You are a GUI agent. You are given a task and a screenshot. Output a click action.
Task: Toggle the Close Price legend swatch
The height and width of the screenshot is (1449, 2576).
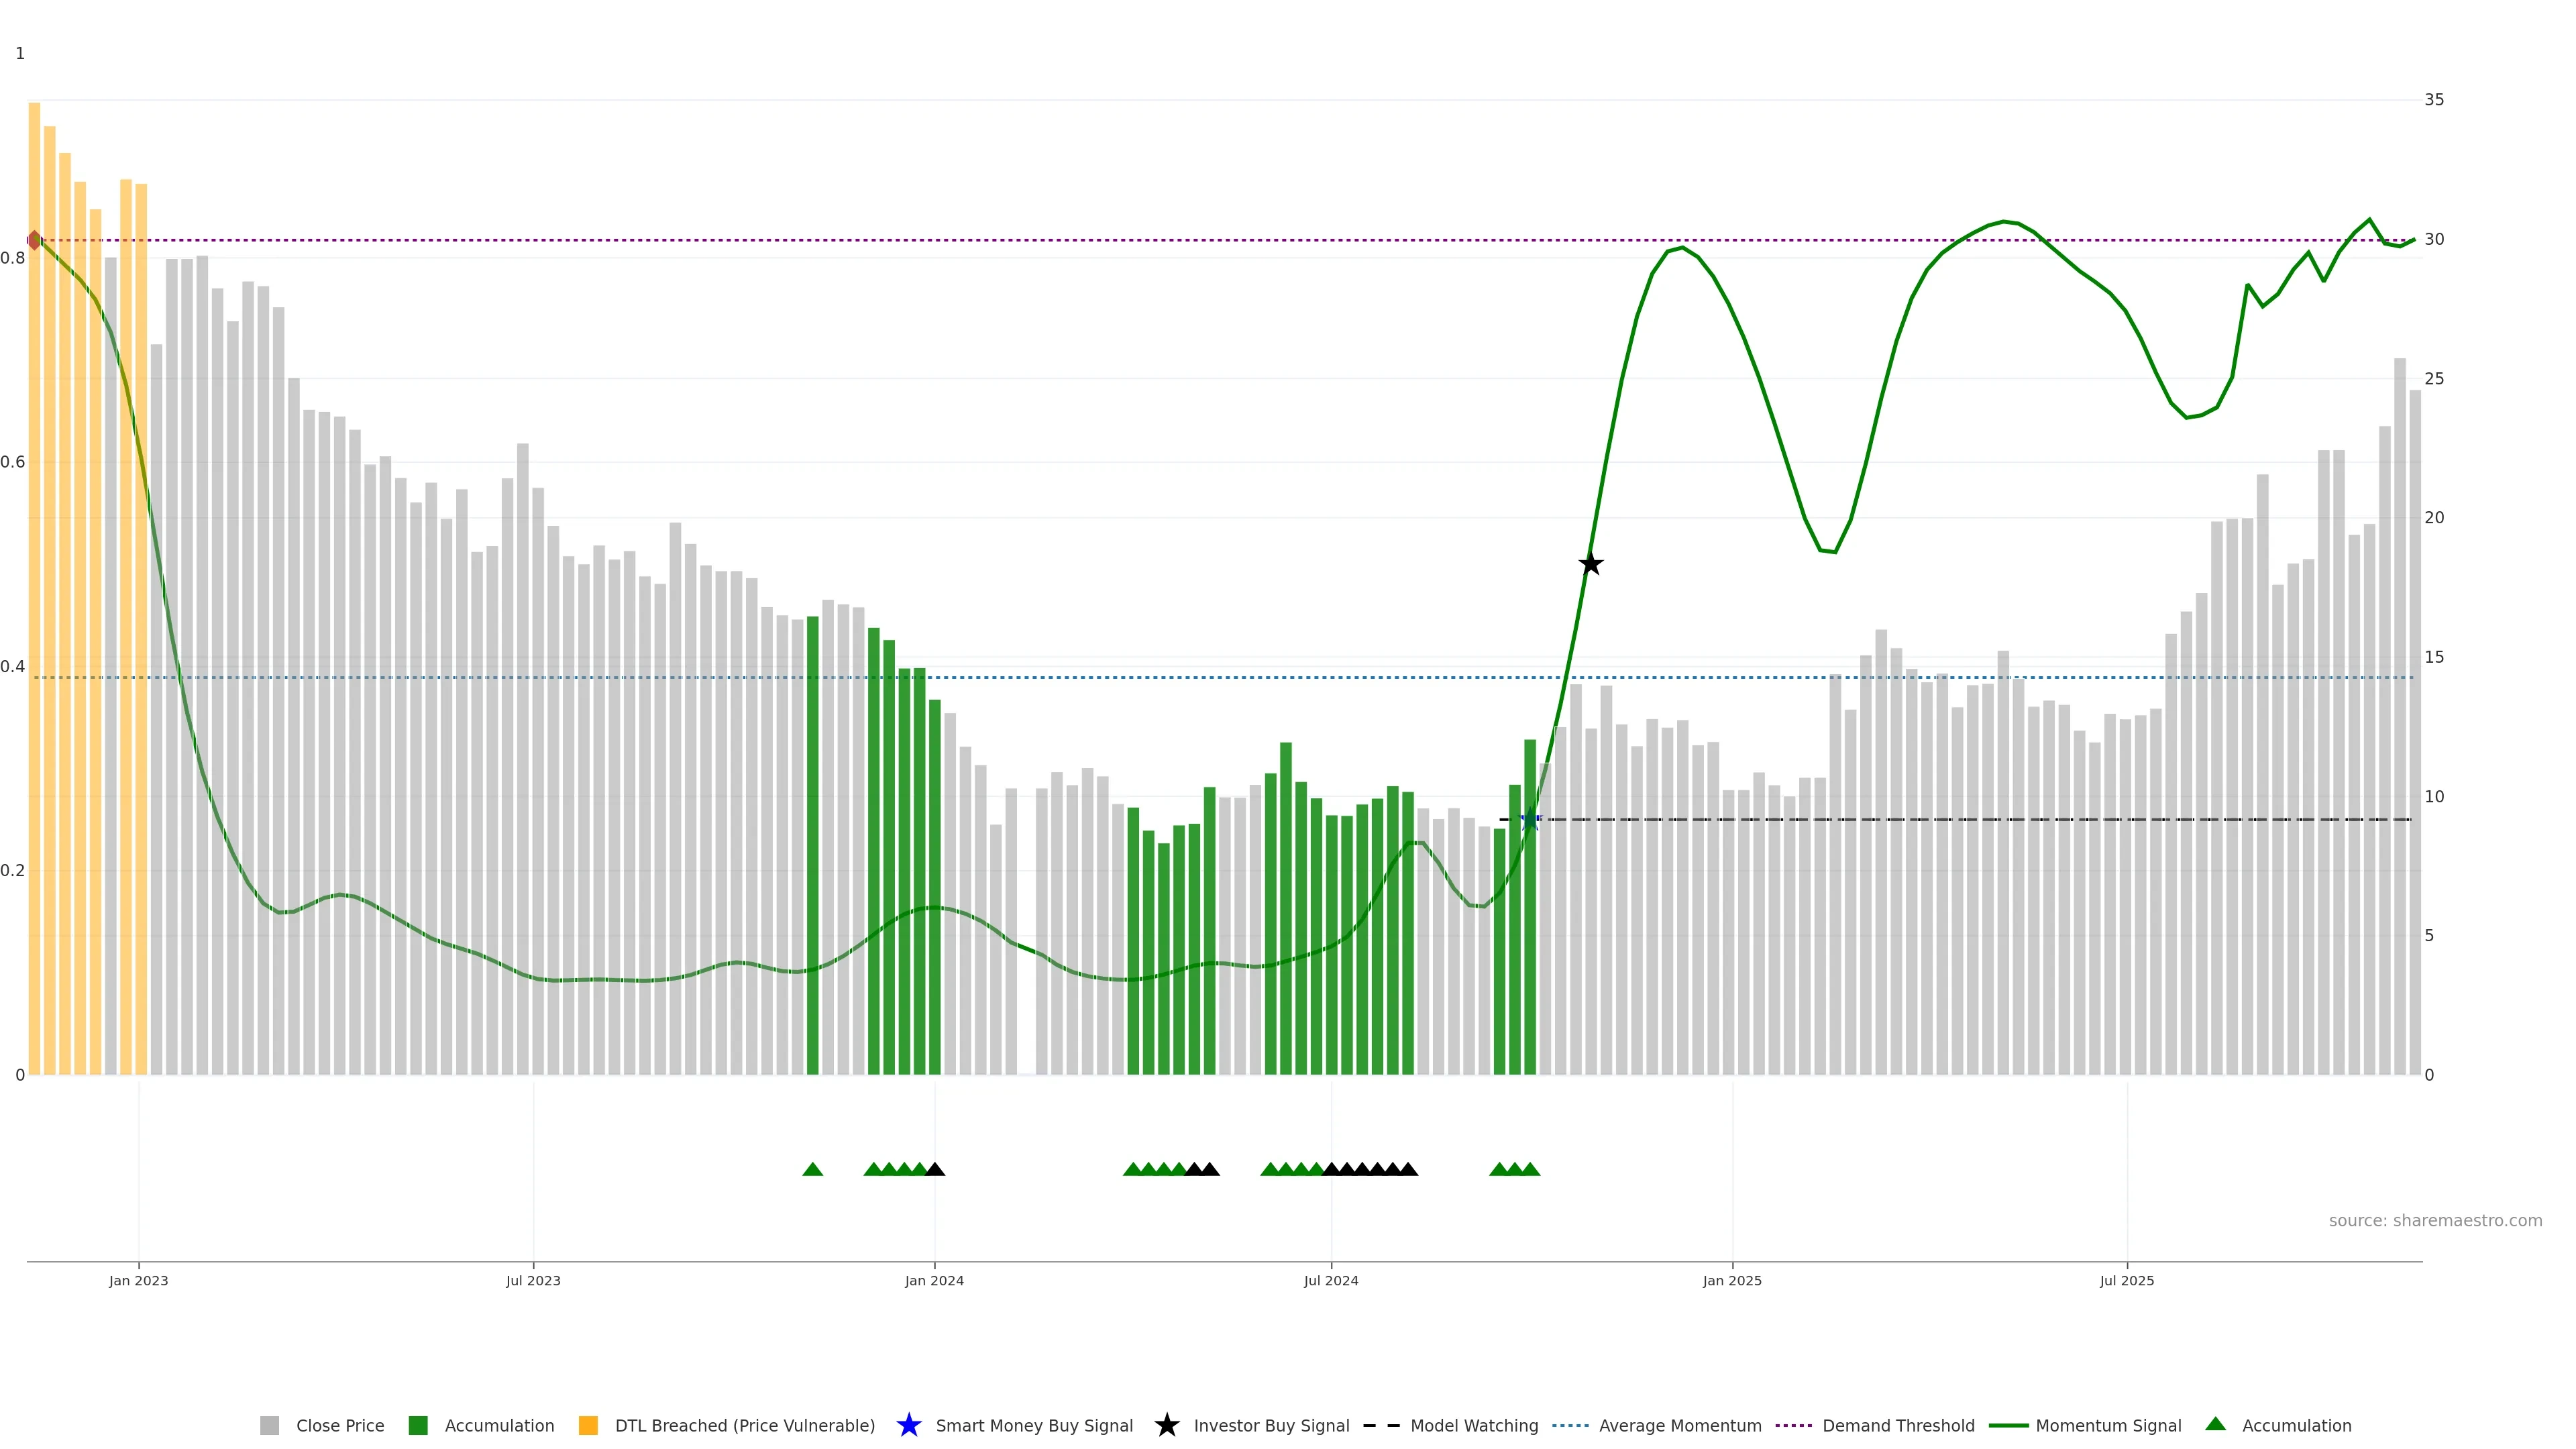click(x=269, y=1425)
